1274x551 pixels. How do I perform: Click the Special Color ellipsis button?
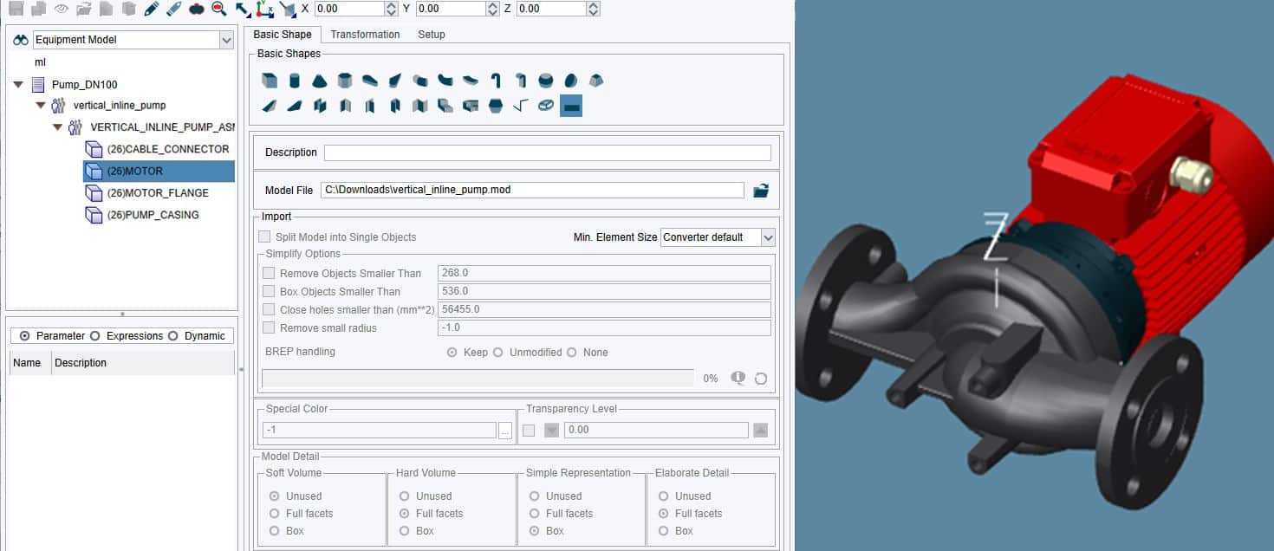point(505,431)
